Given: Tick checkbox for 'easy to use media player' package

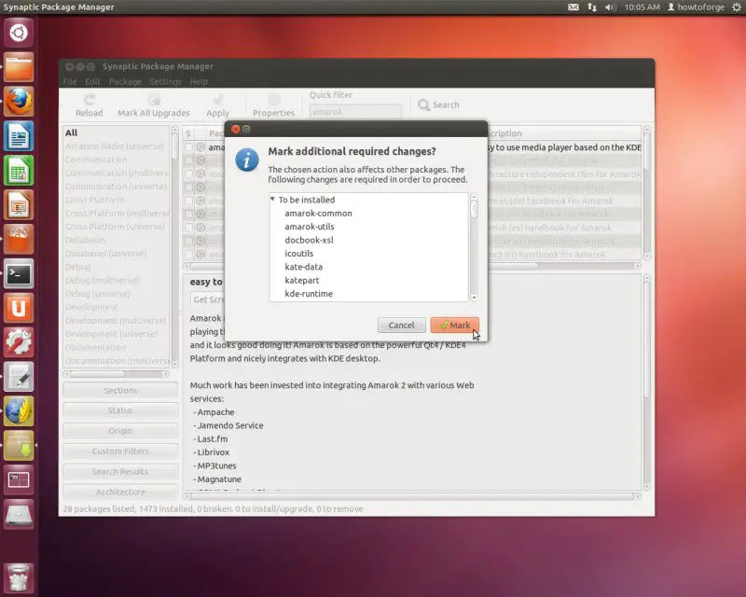Looking at the screenshot, I should (189, 147).
